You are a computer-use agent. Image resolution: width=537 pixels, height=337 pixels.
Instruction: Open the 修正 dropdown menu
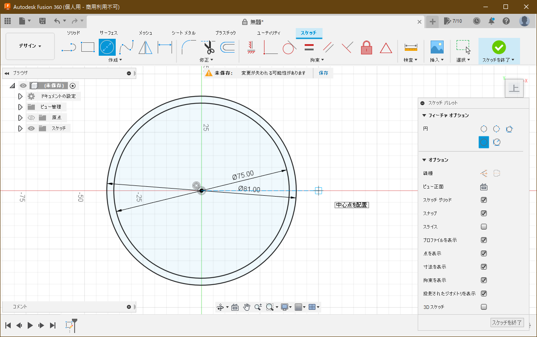pyautogui.click(x=206, y=60)
